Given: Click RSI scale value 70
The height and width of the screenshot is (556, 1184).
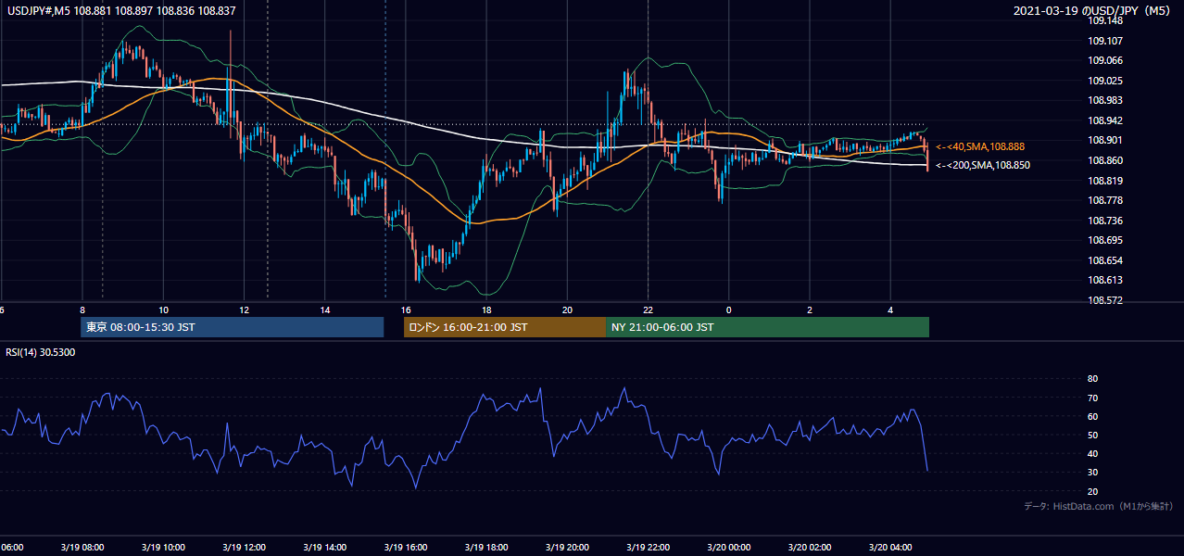Looking at the screenshot, I should (x=1093, y=398).
